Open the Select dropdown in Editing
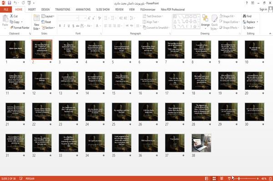The height and width of the screenshot is (181, 273). coord(249,28)
